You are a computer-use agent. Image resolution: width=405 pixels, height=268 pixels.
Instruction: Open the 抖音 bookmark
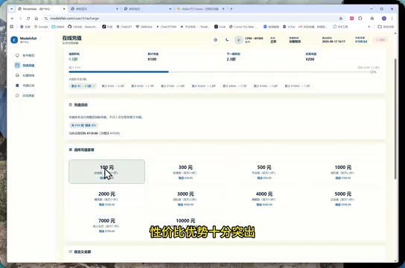107,27
